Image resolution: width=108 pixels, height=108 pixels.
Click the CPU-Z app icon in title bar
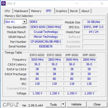click(3, 3)
